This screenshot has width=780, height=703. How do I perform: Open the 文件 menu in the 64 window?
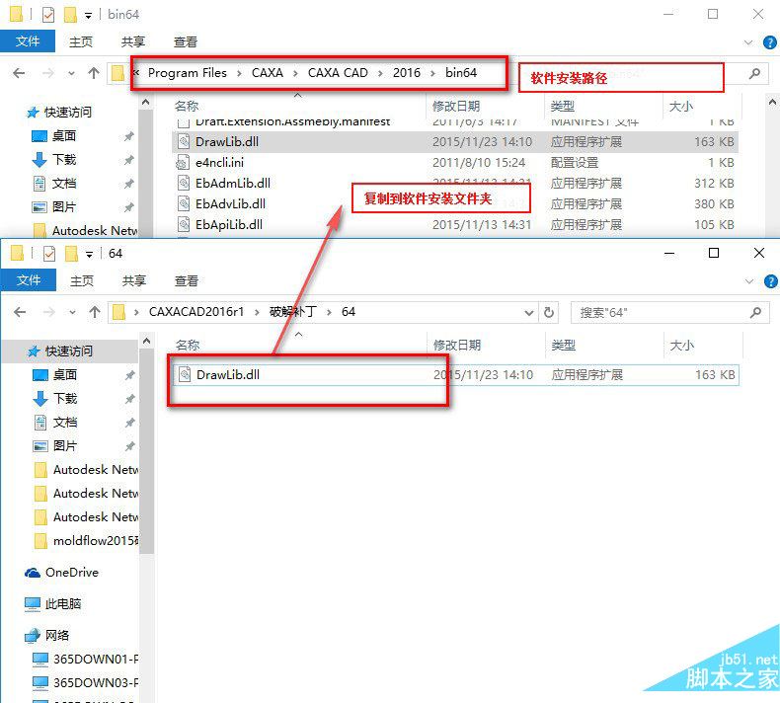[28, 280]
